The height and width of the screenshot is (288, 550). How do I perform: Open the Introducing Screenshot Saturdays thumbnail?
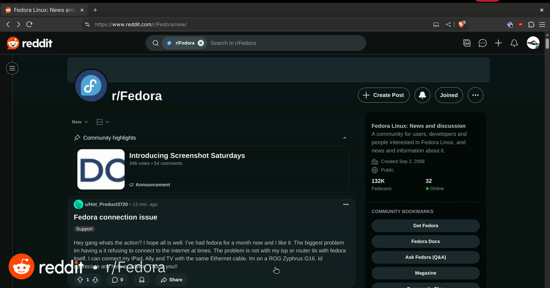coord(101,169)
